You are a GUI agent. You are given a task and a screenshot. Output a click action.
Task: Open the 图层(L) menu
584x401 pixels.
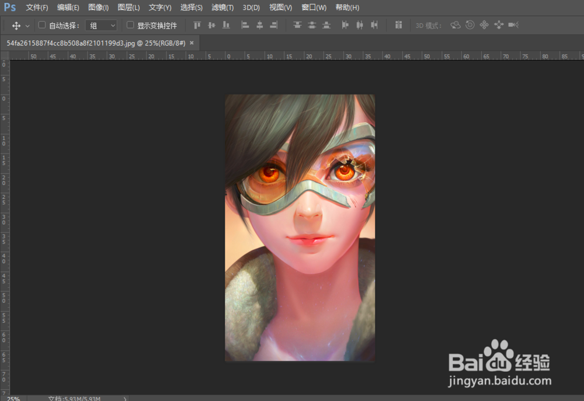click(128, 8)
